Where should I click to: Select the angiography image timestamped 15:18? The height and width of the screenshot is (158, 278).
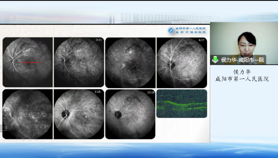coord(130,114)
